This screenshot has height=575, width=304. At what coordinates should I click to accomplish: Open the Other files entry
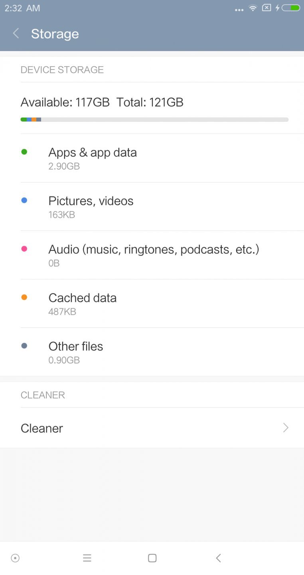(76, 352)
